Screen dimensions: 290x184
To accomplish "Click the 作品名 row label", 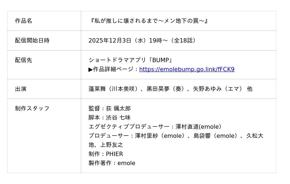I will (24, 21).
